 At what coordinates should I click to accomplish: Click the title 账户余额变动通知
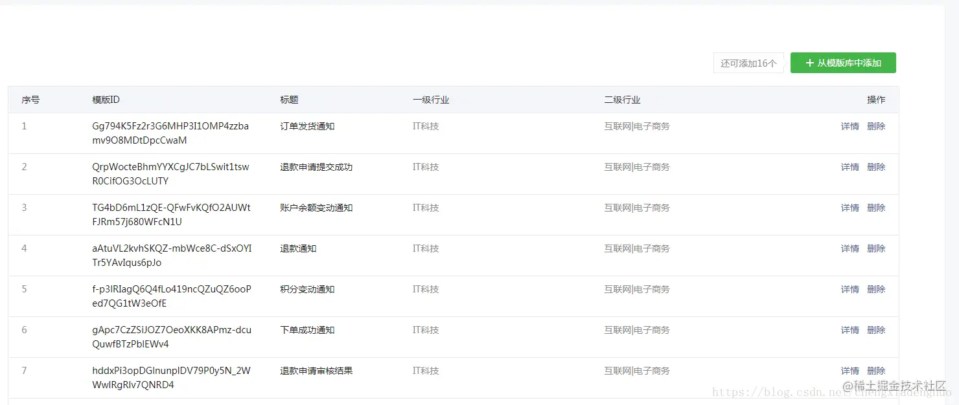click(316, 208)
